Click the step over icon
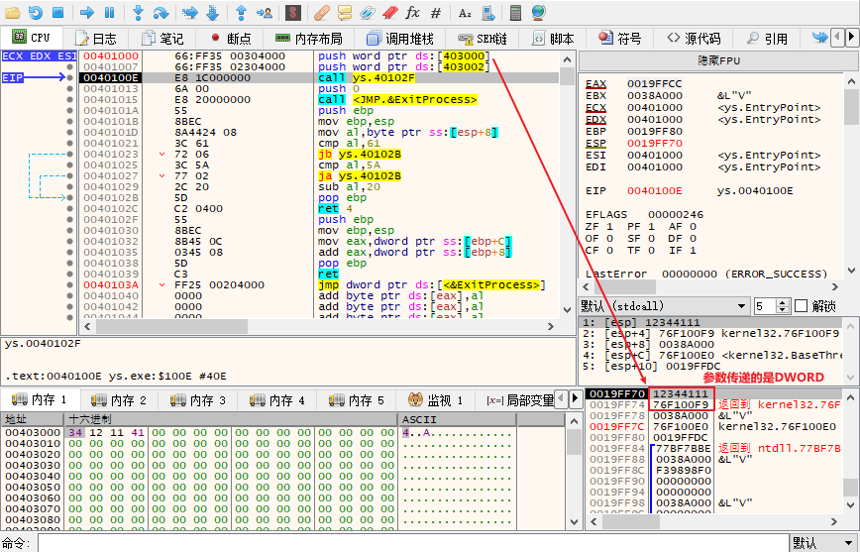860x552 pixels. point(161,12)
